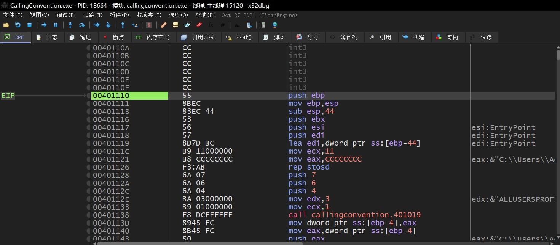Screen dimensions: 560x245
Task: Step into with the down-arrow icon
Action: pos(70,25)
